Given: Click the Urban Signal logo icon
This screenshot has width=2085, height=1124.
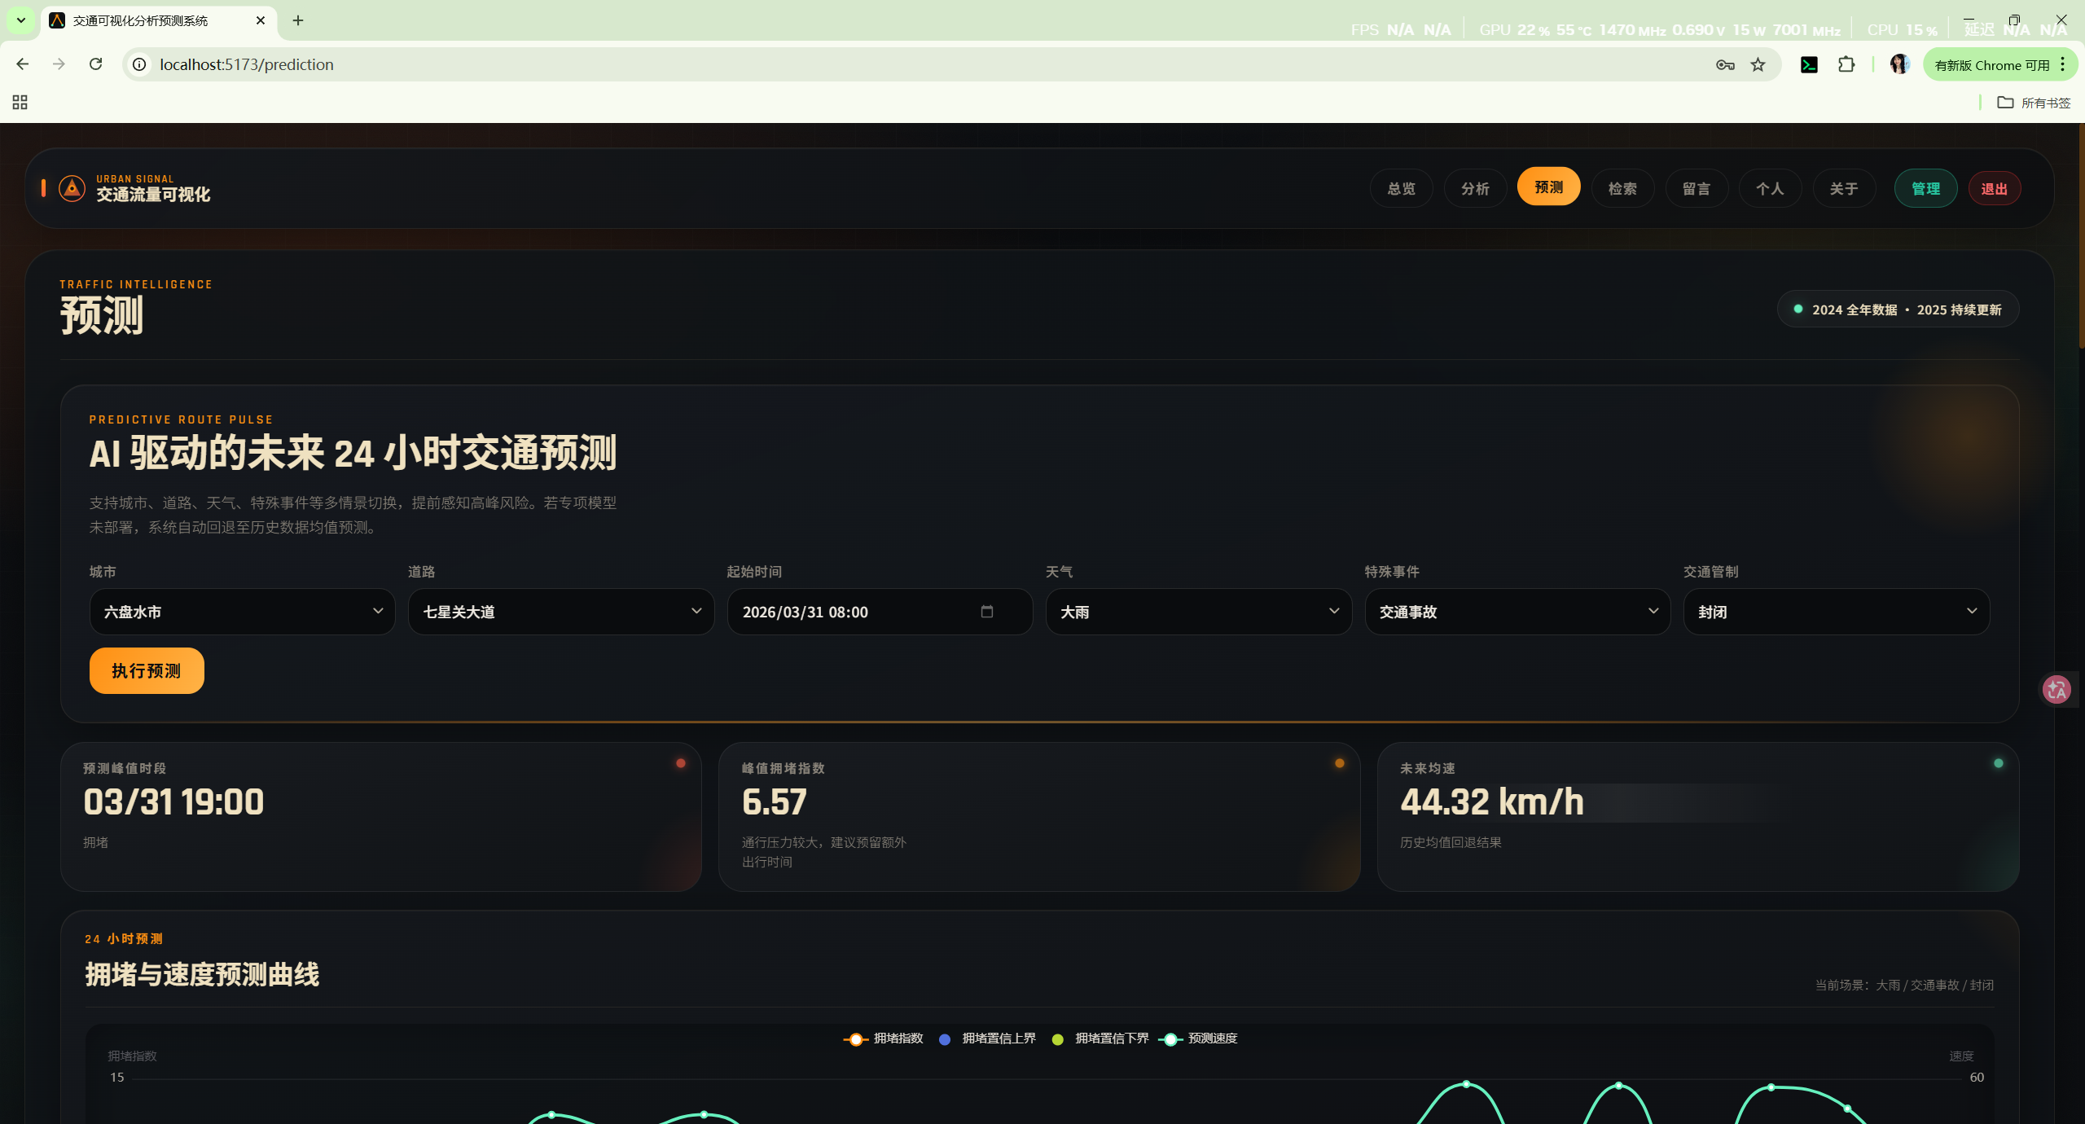Looking at the screenshot, I should click(72, 188).
